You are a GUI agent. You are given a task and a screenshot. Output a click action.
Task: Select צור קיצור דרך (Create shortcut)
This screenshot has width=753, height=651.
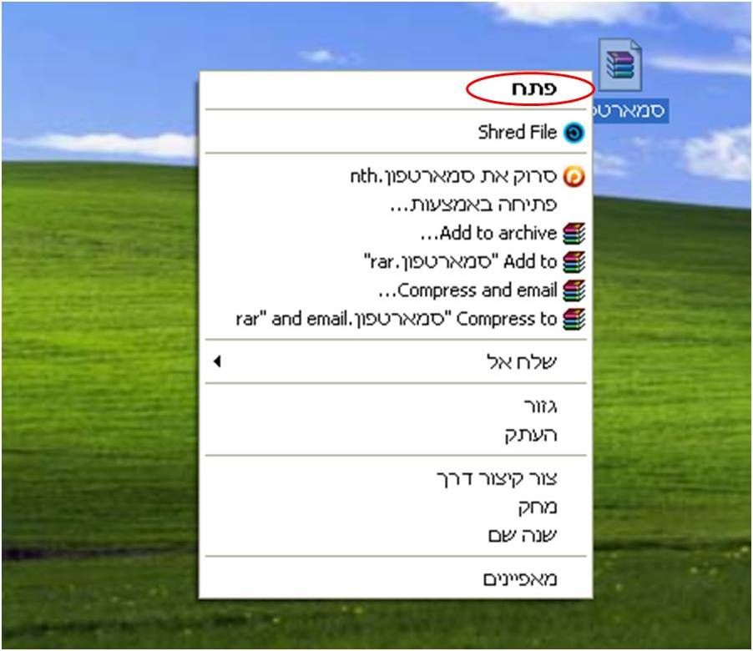tap(397, 478)
